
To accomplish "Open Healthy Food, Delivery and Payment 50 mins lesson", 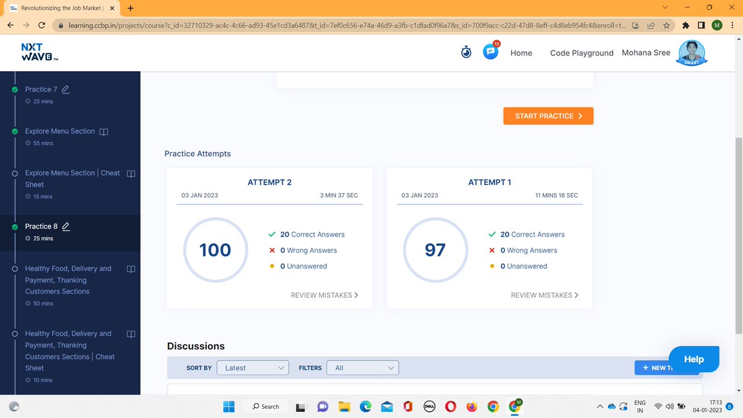I will click(68, 280).
